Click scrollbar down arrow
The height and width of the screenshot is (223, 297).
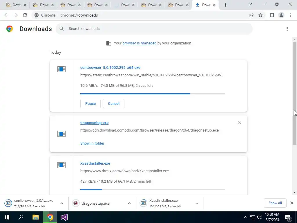(x=294, y=192)
